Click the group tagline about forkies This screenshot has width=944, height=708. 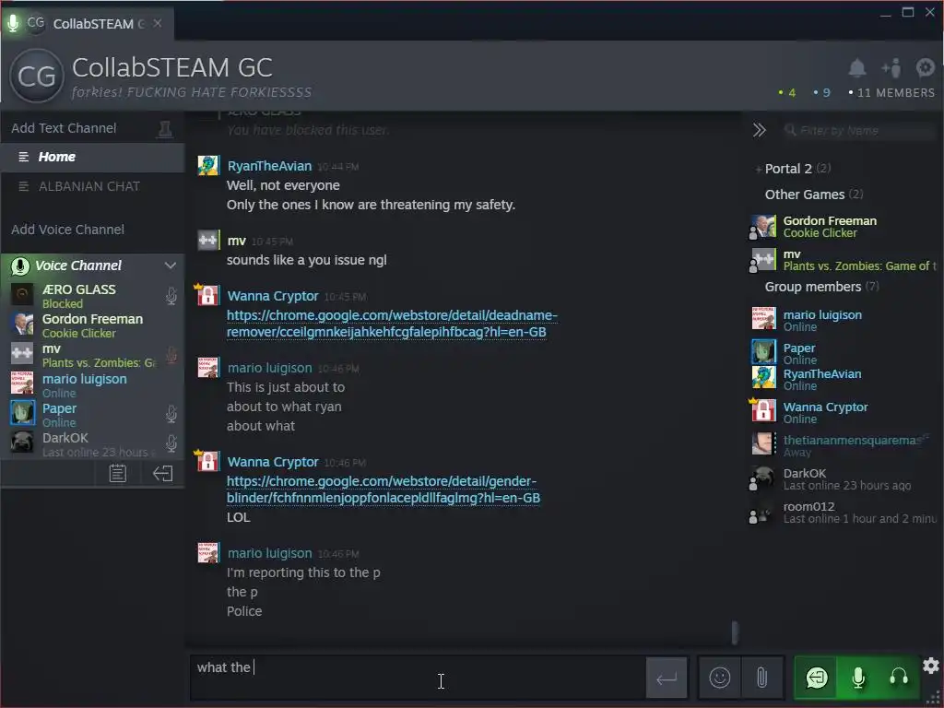coord(192,92)
